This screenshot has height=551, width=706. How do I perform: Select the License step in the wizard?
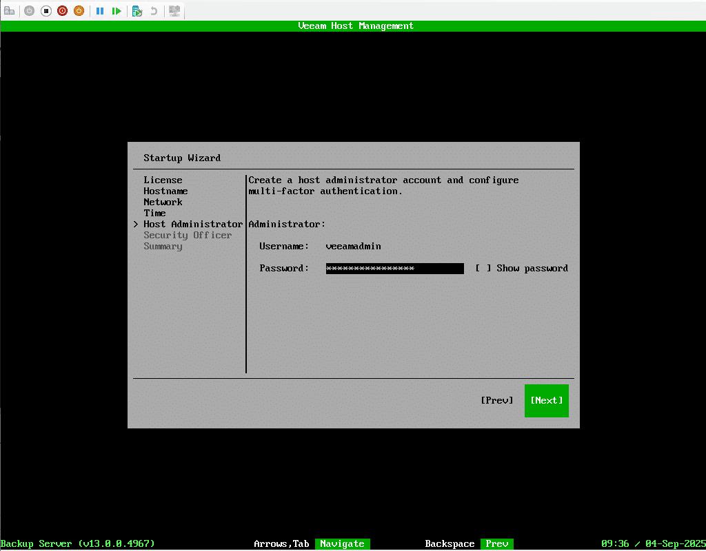[x=163, y=180]
